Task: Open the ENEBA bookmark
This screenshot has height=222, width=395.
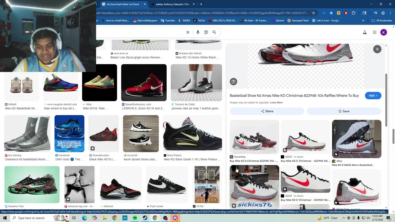Action: (x=184, y=21)
